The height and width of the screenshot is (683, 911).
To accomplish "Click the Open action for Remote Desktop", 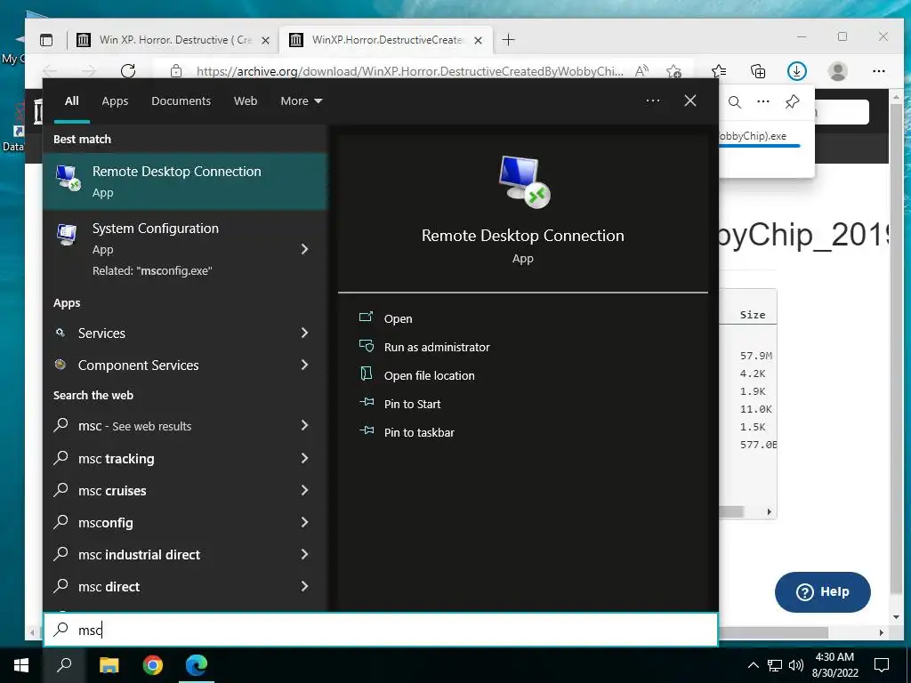I will 398,318.
